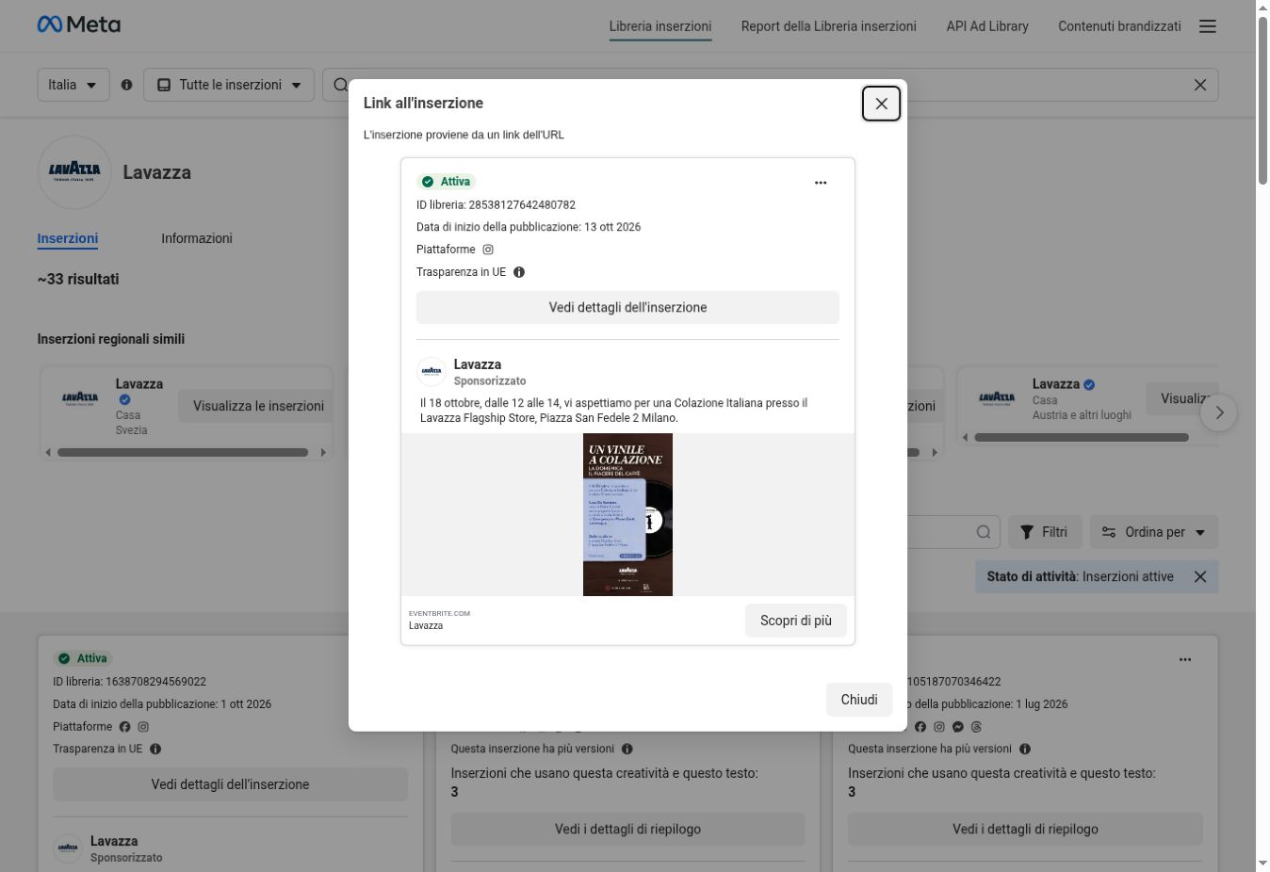Click the Facebook icon in the 1 ott 2026 card

124,727
